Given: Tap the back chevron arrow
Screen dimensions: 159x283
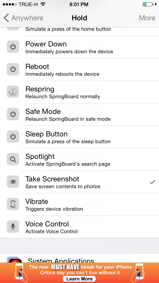Looking at the screenshot, I should click(6, 18).
